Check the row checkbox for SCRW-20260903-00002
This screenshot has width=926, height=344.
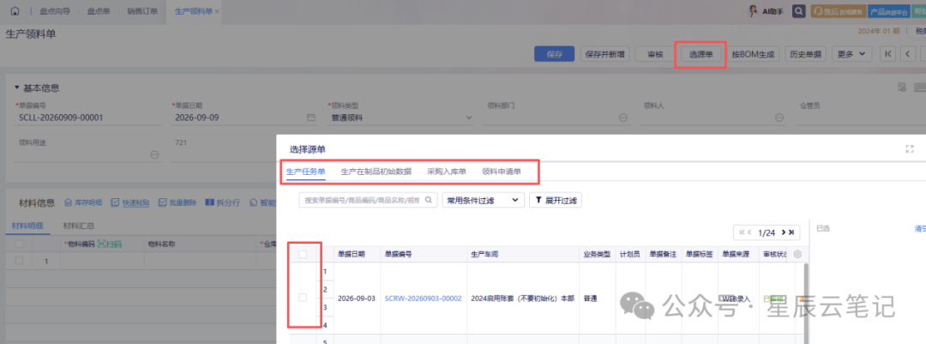click(x=303, y=298)
